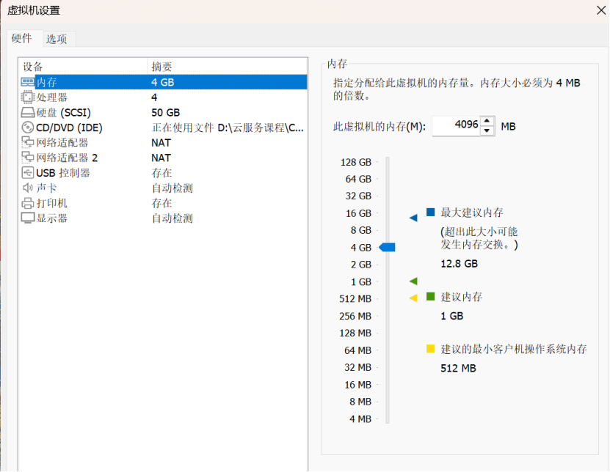
Task: Click the 设备 column header
Action: tap(83, 67)
